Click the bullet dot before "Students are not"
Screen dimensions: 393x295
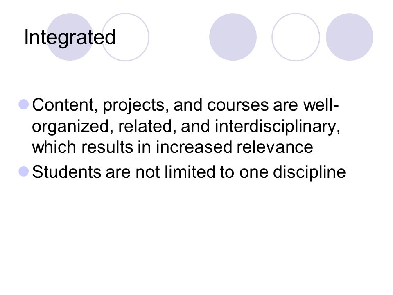click(x=24, y=172)
